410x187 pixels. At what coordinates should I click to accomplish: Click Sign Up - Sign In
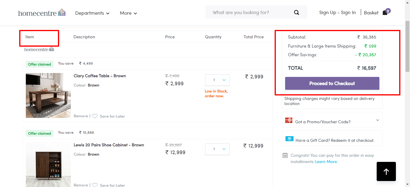click(x=337, y=13)
